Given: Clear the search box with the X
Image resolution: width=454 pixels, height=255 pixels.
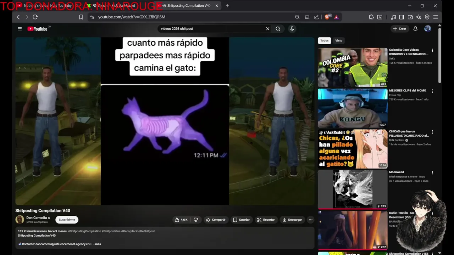Looking at the screenshot, I should [268, 29].
